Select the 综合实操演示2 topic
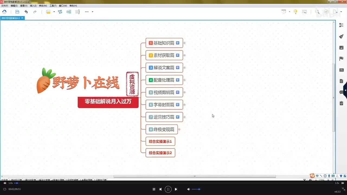Screen dimensions: 347x195 (x=160, y=153)
